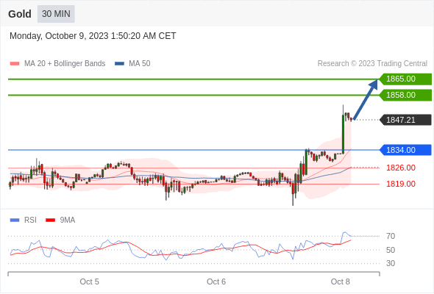The width and height of the screenshot is (434, 294).
Task: Open the Research © 2023 Trading Central credit
Action: click(x=372, y=64)
